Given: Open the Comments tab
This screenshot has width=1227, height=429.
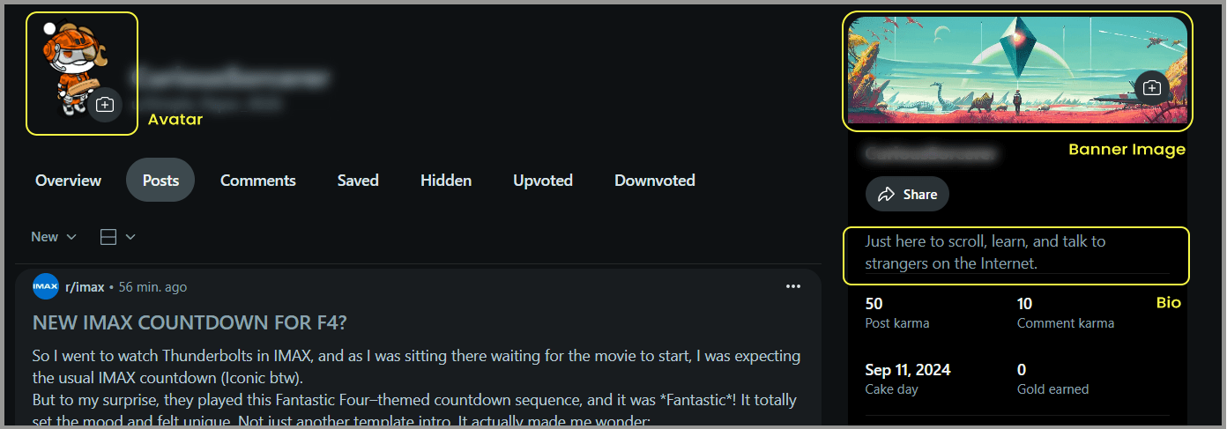Looking at the screenshot, I should [x=258, y=181].
